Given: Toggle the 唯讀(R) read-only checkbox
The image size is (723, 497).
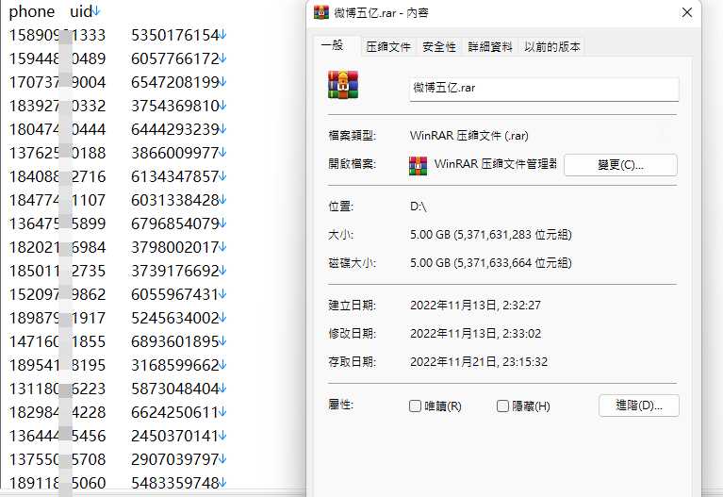Looking at the screenshot, I should pyautogui.click(x=415, y=406).
